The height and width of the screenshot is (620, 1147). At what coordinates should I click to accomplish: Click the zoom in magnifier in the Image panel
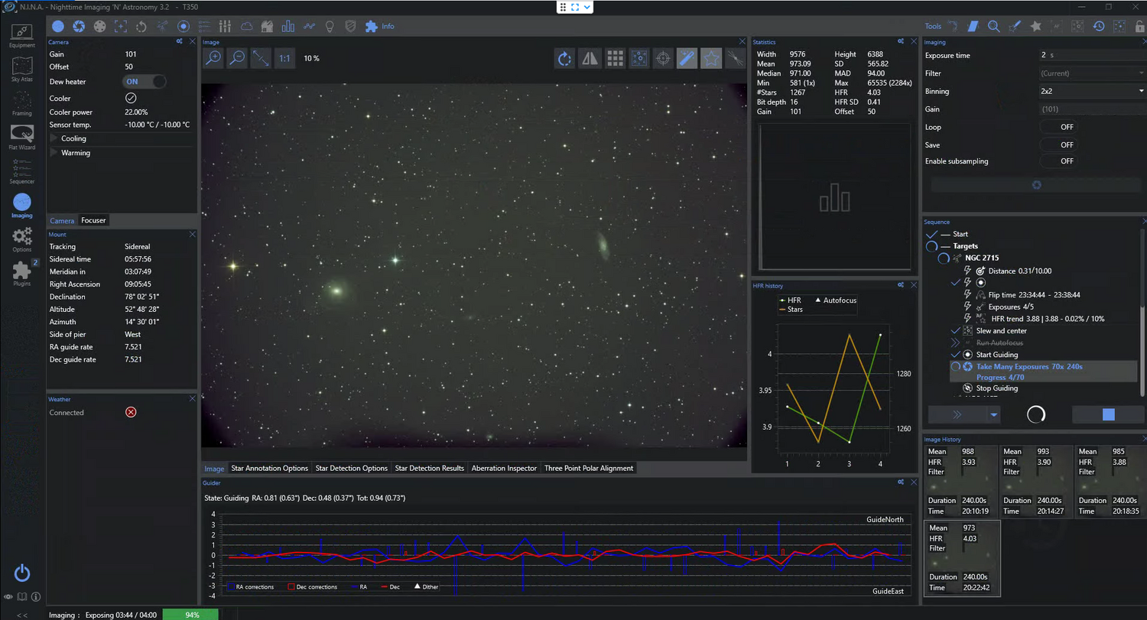coord(213,58)
